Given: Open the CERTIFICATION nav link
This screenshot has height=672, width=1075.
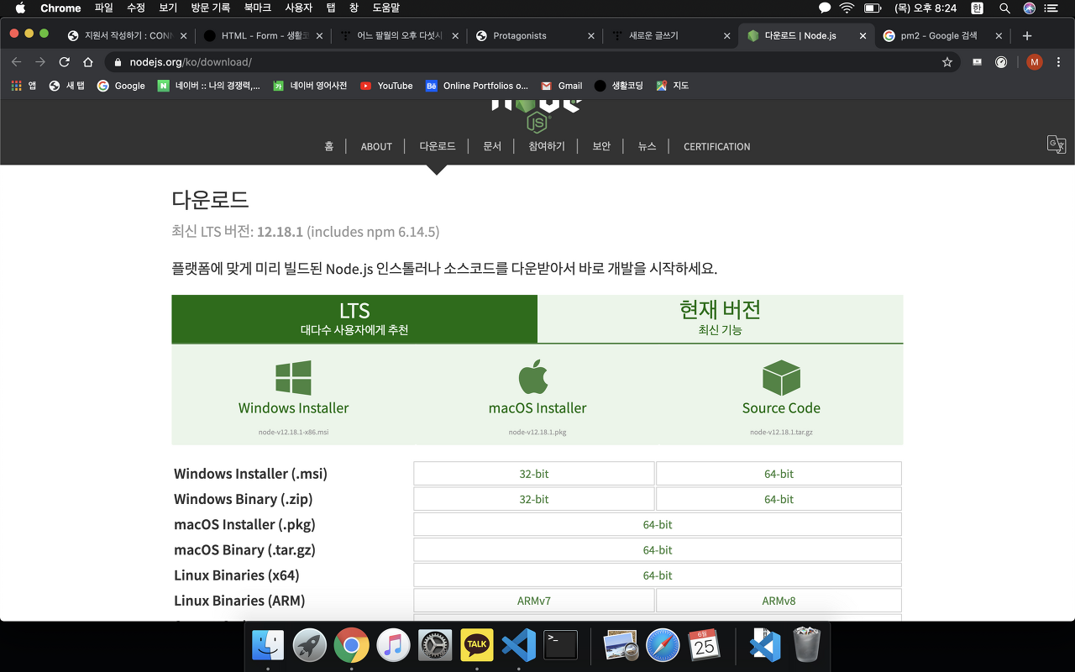Looking at the screenshot, I should pos(716,146).
